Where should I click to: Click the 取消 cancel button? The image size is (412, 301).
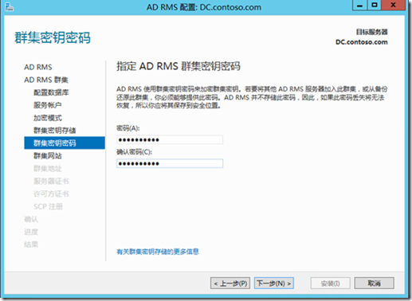[x=375, y=283]
